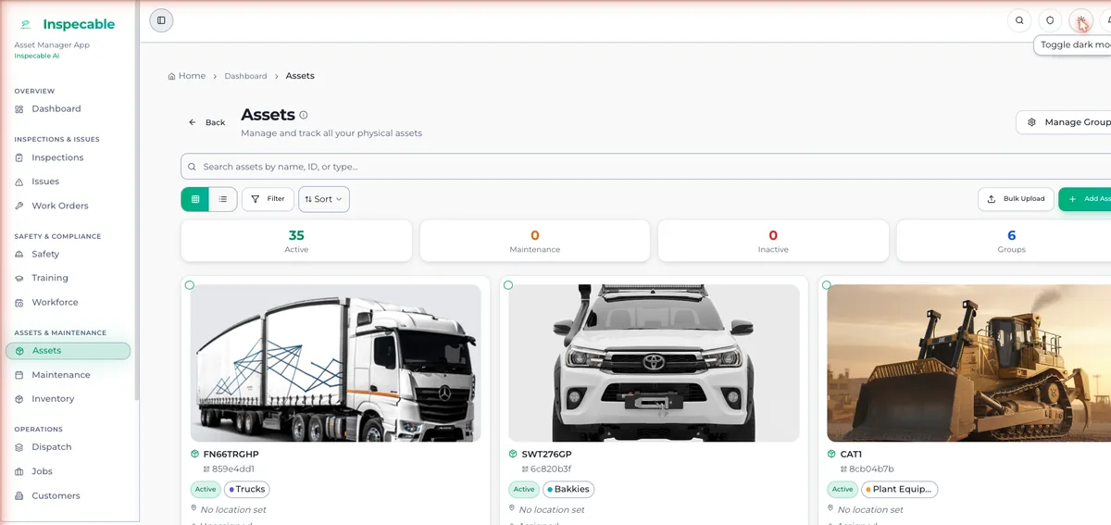Click the location pin under SWT276GP
1111x525 pixels.
pos(513,509)
